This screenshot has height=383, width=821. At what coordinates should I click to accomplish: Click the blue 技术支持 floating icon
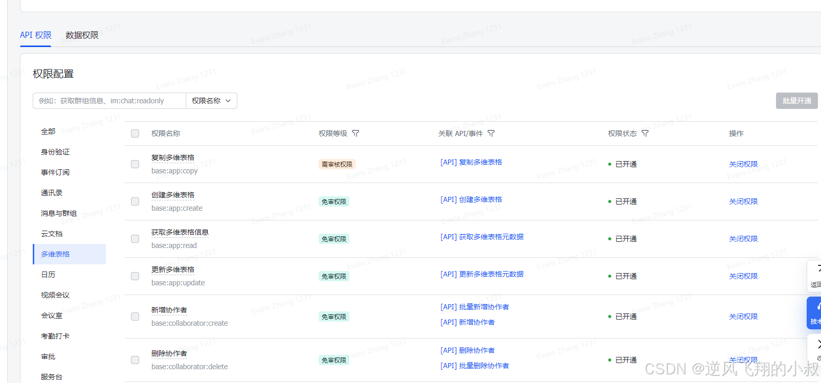(815, 312)
